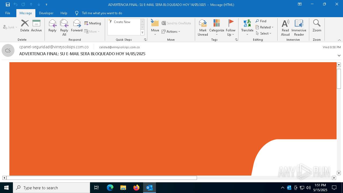
Task: Open Windows Start menu
Action: coord(6,188)
